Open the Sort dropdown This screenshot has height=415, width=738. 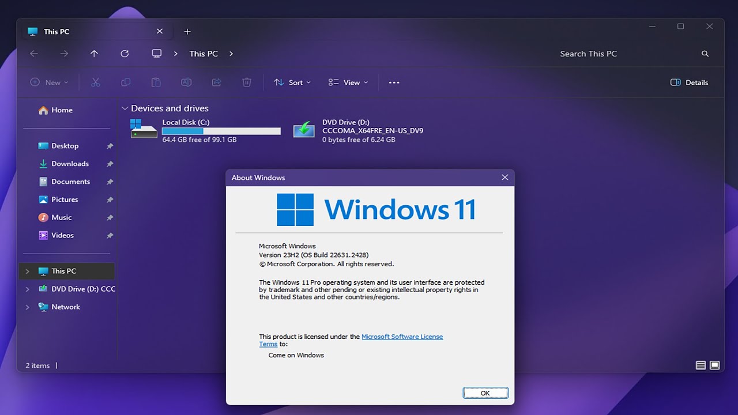click(x=292, y=82)
